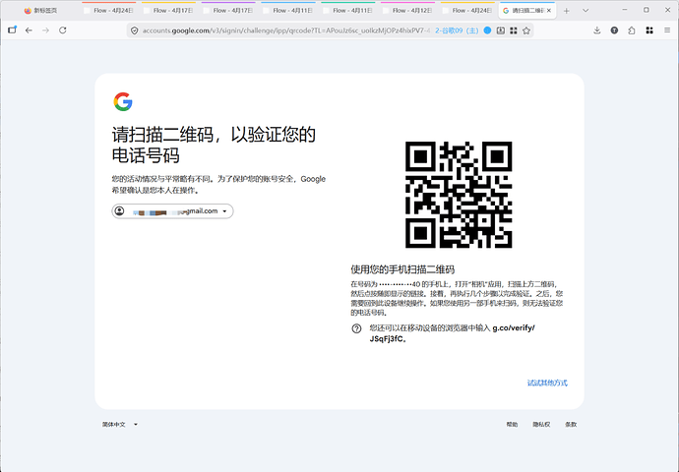Open the 隐私权 footer link
679x472 pixels.
click(x=541, y=425)
